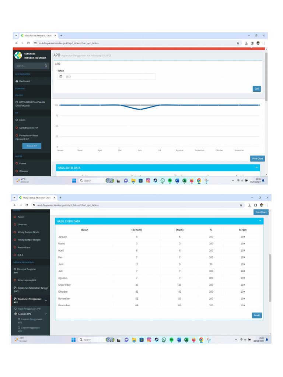This screenshot has width=283, height=377.
Task: Click the Cari button
Action: (x=257, y=89)
